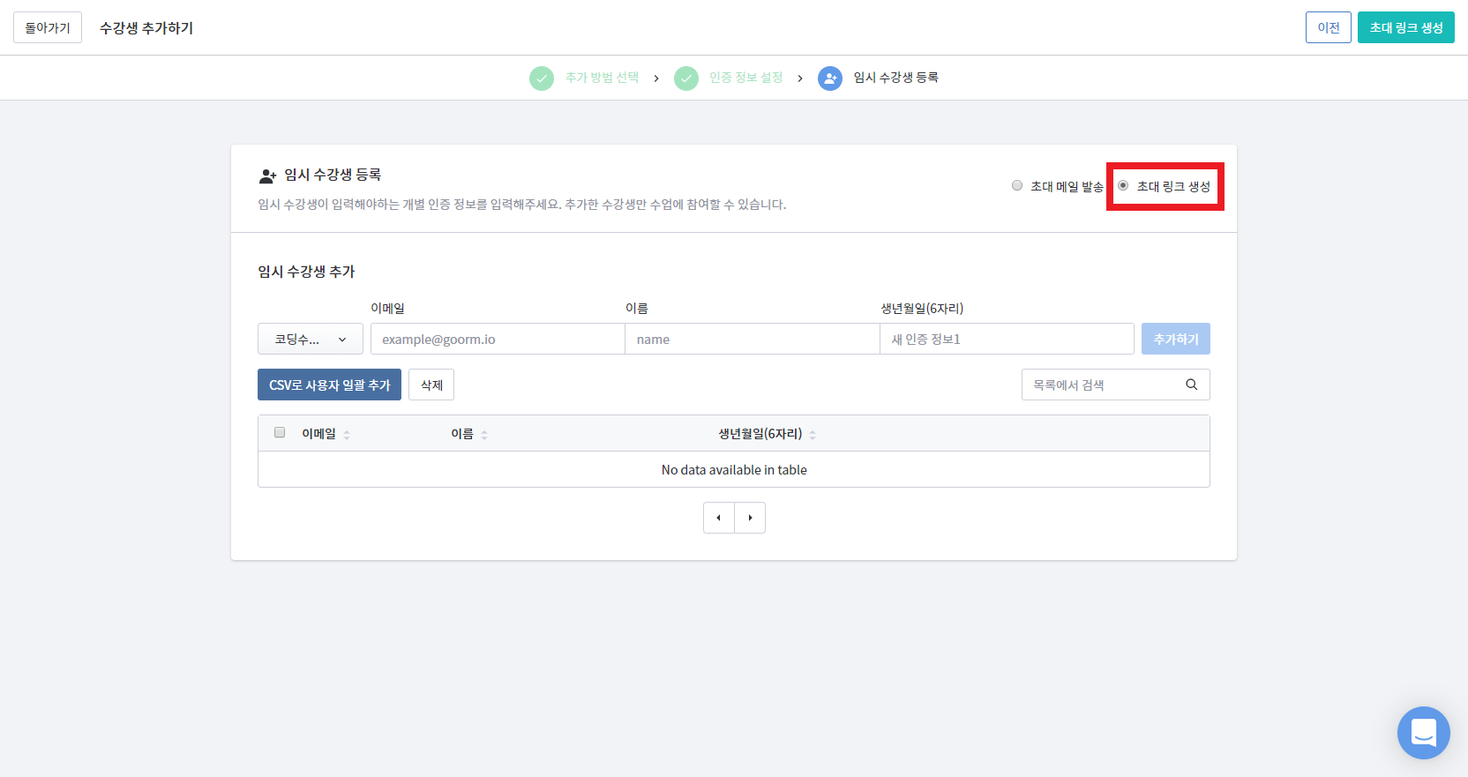Sort table by 이메일 column arrows
This screenshot has height=777, width=1468.
[347, 434]
